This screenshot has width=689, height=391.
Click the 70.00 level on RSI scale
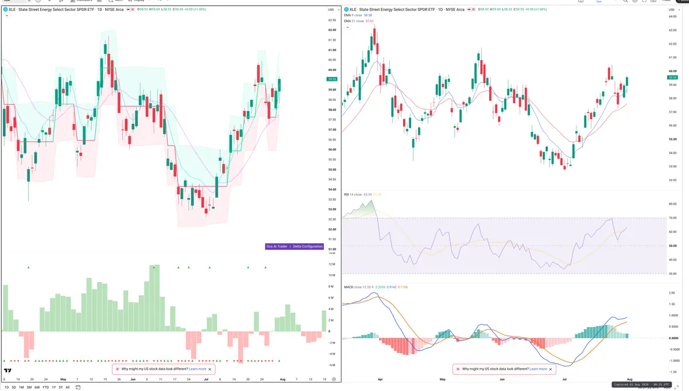[673, 218]
